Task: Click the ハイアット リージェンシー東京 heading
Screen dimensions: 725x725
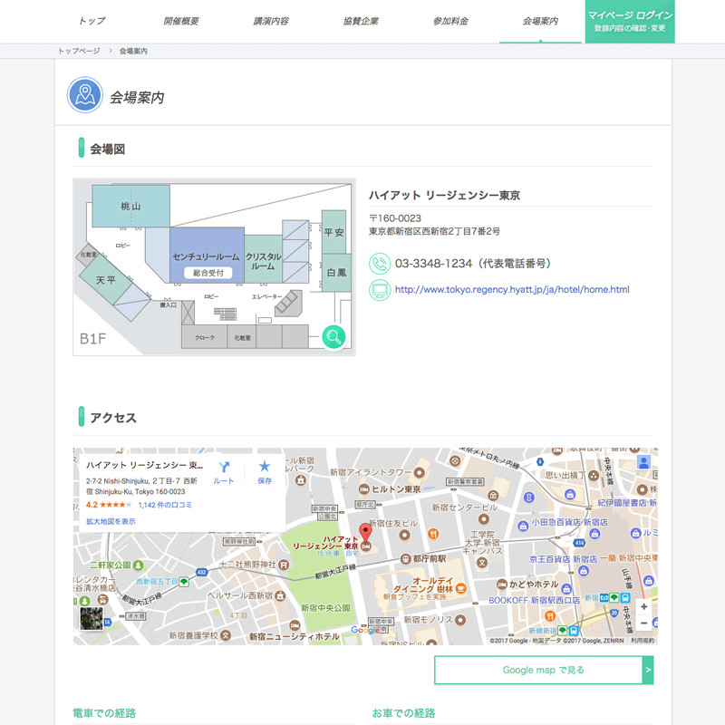Action: (444, 195)
